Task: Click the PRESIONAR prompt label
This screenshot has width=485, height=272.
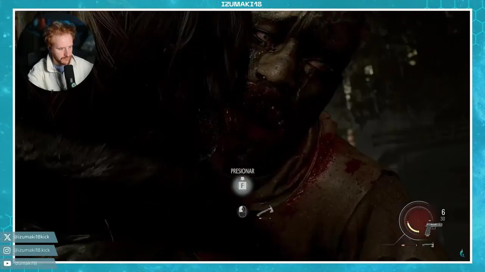Action: 242,171
